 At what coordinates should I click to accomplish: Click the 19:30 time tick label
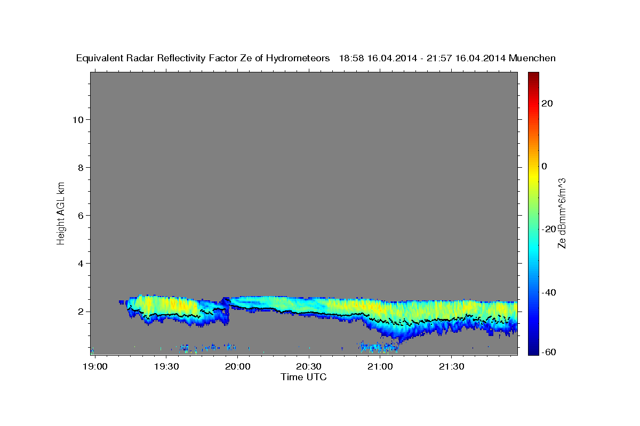click(166, 366)
